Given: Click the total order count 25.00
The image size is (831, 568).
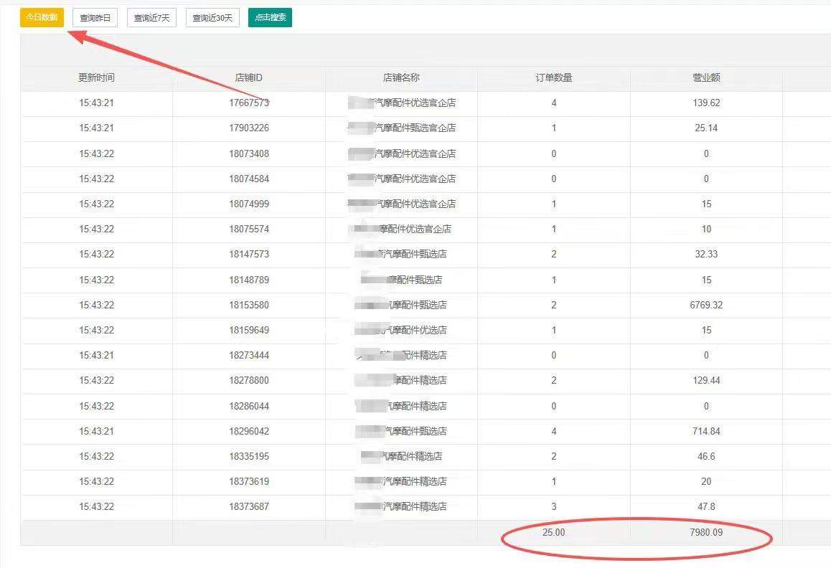Looking at the screenshot, I should 553,533.
